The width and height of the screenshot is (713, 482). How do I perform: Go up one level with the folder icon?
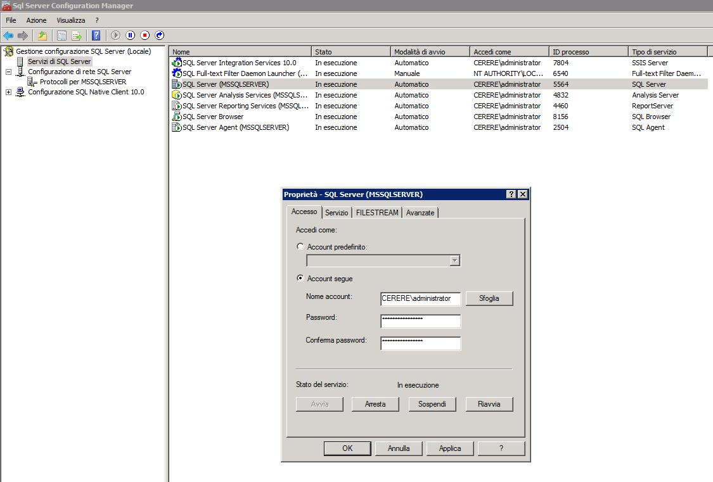coord(42,35)
